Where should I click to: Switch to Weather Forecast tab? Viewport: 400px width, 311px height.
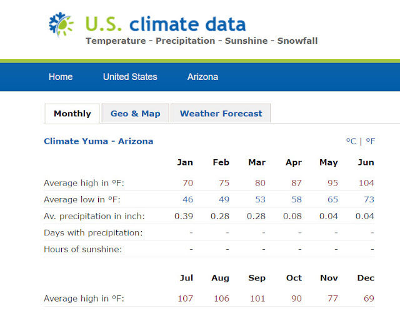[221, 114]
